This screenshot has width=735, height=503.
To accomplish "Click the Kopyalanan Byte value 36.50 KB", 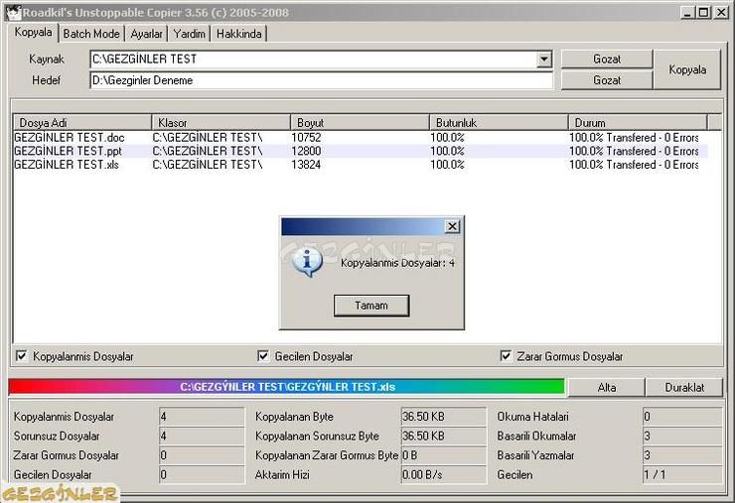I will 443,417.
